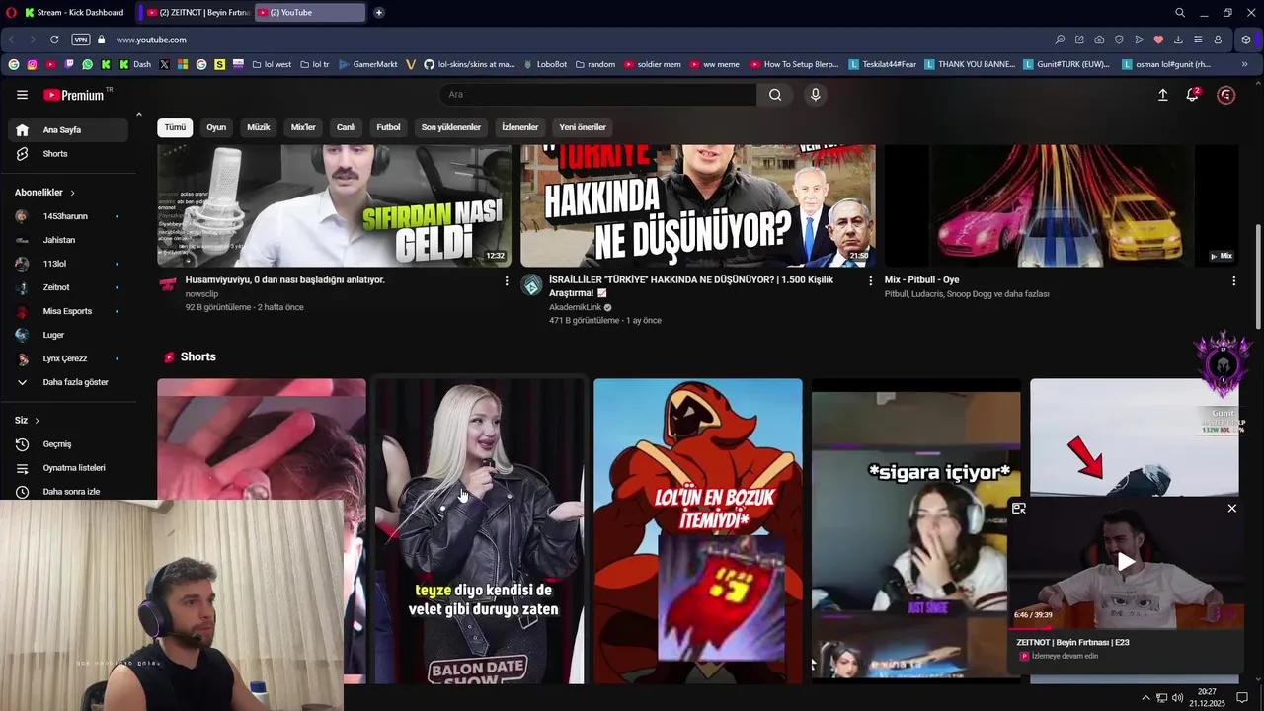Open the X (Twitter) bookmark icon
1264x711 pixels.
[164, 64]
